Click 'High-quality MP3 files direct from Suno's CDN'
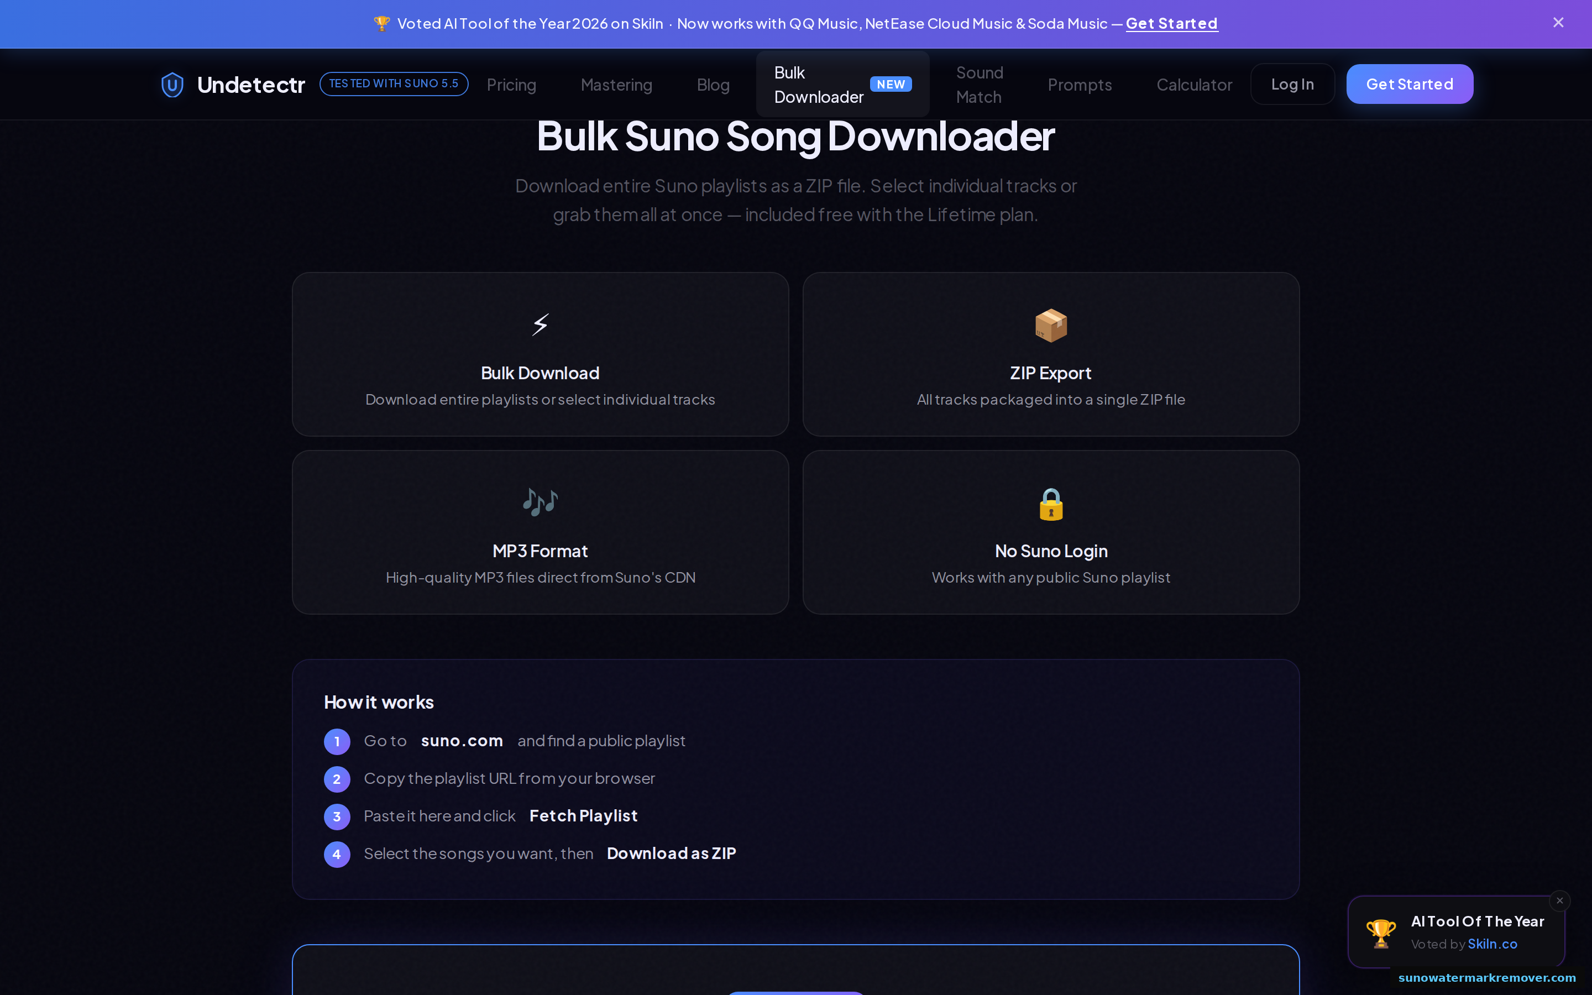This screenshot has width=1592, height=995. click(540, 577)
